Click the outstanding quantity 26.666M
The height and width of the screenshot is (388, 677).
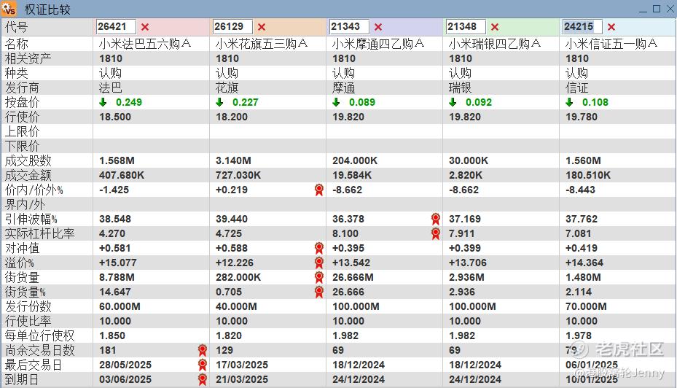pos(353,277)
